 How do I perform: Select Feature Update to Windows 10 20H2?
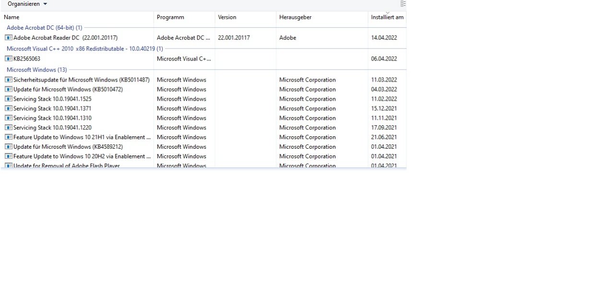[82, 156]
